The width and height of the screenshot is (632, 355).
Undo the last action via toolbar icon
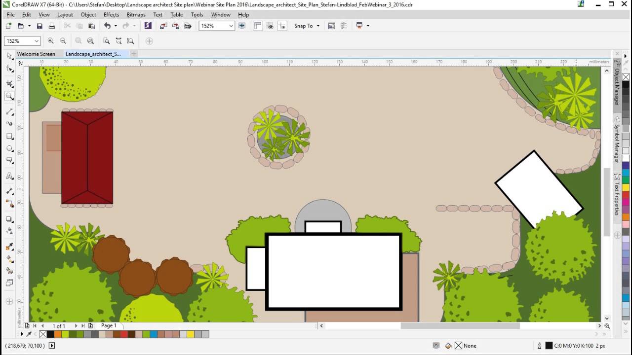108,26
